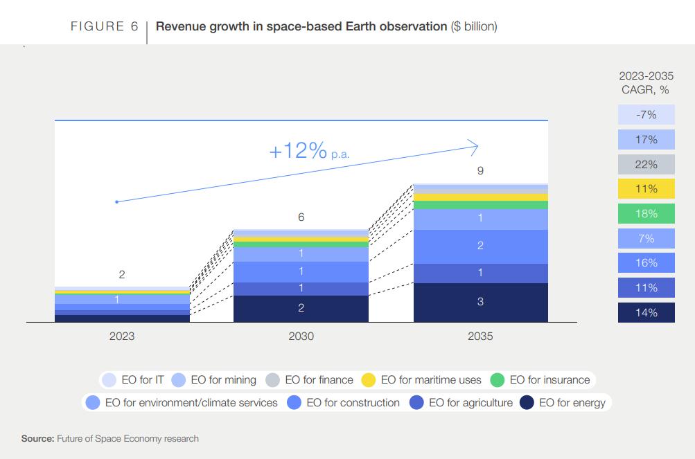Click the EO for construction legend text

pos(353,403)
